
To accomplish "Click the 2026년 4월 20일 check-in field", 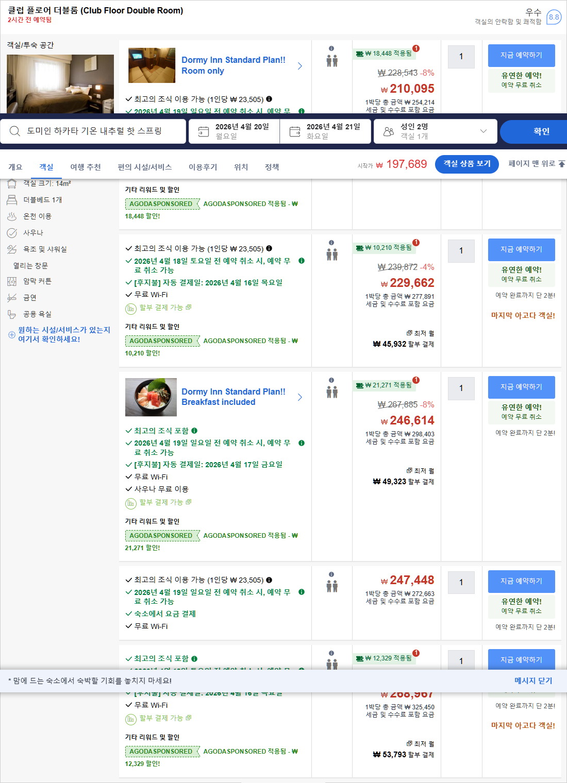I will coord(234,131).
